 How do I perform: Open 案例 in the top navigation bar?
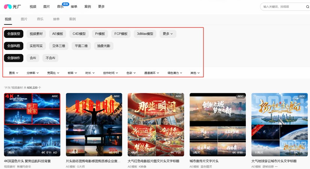(87, 7)
